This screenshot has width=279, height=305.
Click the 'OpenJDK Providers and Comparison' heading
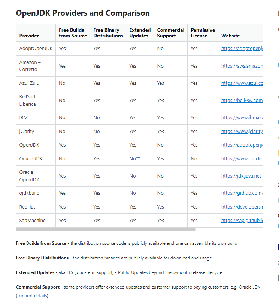pyautogui.click(x=83, y=13)
